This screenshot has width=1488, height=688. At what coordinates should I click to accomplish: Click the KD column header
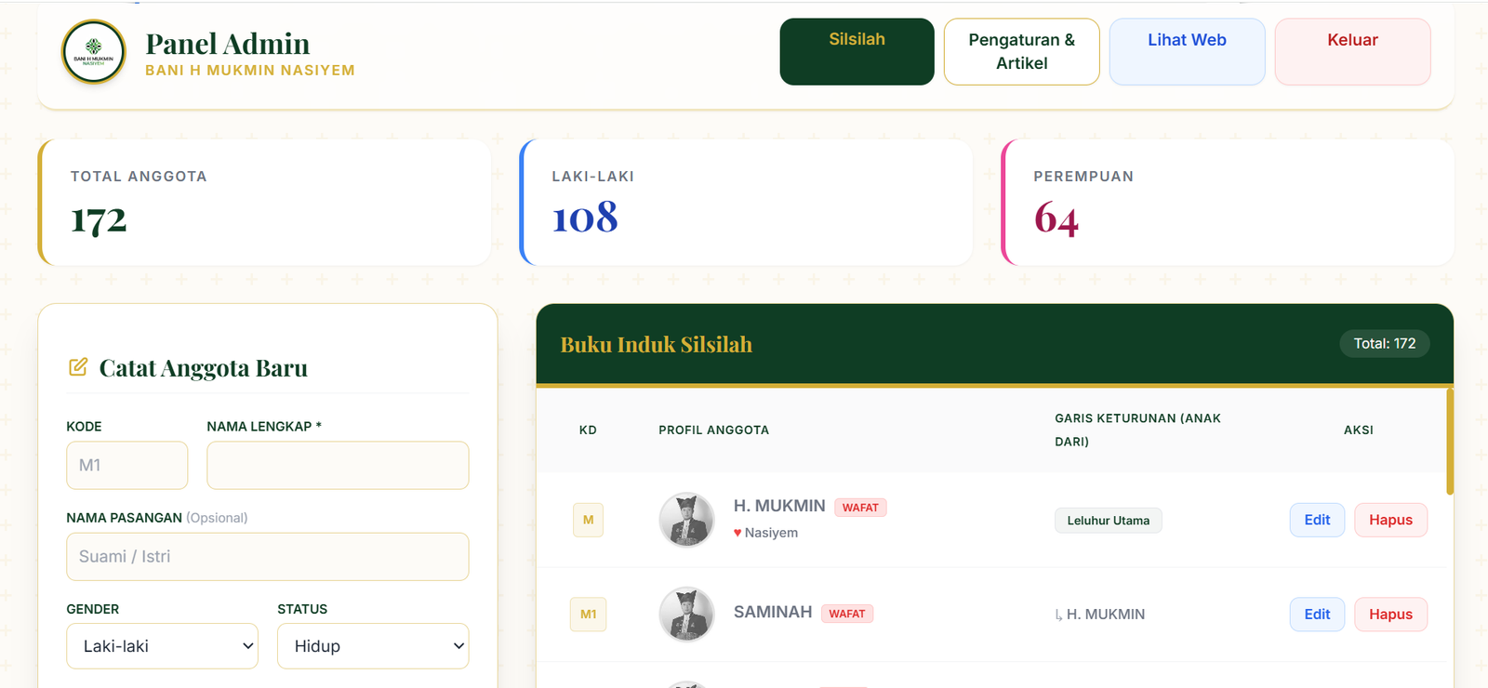tap(588, 430)
